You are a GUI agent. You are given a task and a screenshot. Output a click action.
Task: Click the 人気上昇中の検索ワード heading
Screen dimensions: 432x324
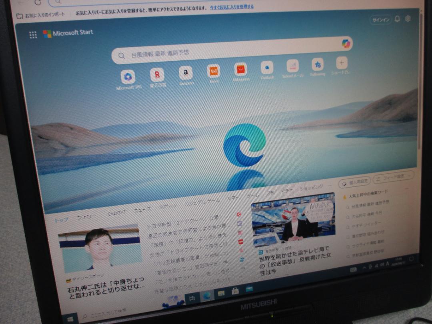(368, 194)
